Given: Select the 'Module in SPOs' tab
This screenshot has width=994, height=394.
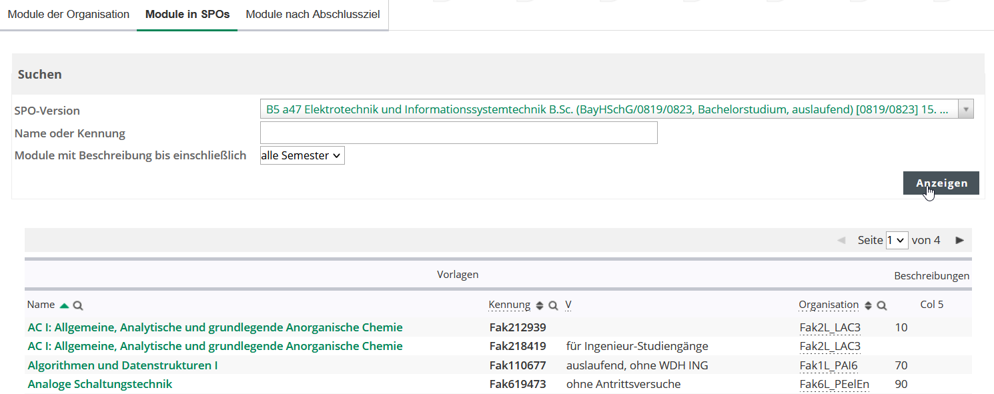Looking at the screenshot, I should [x=187, y=15].
